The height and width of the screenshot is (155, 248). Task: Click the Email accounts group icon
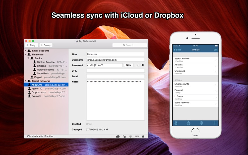[29, 51]
